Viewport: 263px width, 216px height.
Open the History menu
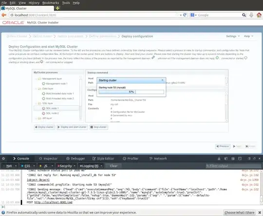click(34, 3)
